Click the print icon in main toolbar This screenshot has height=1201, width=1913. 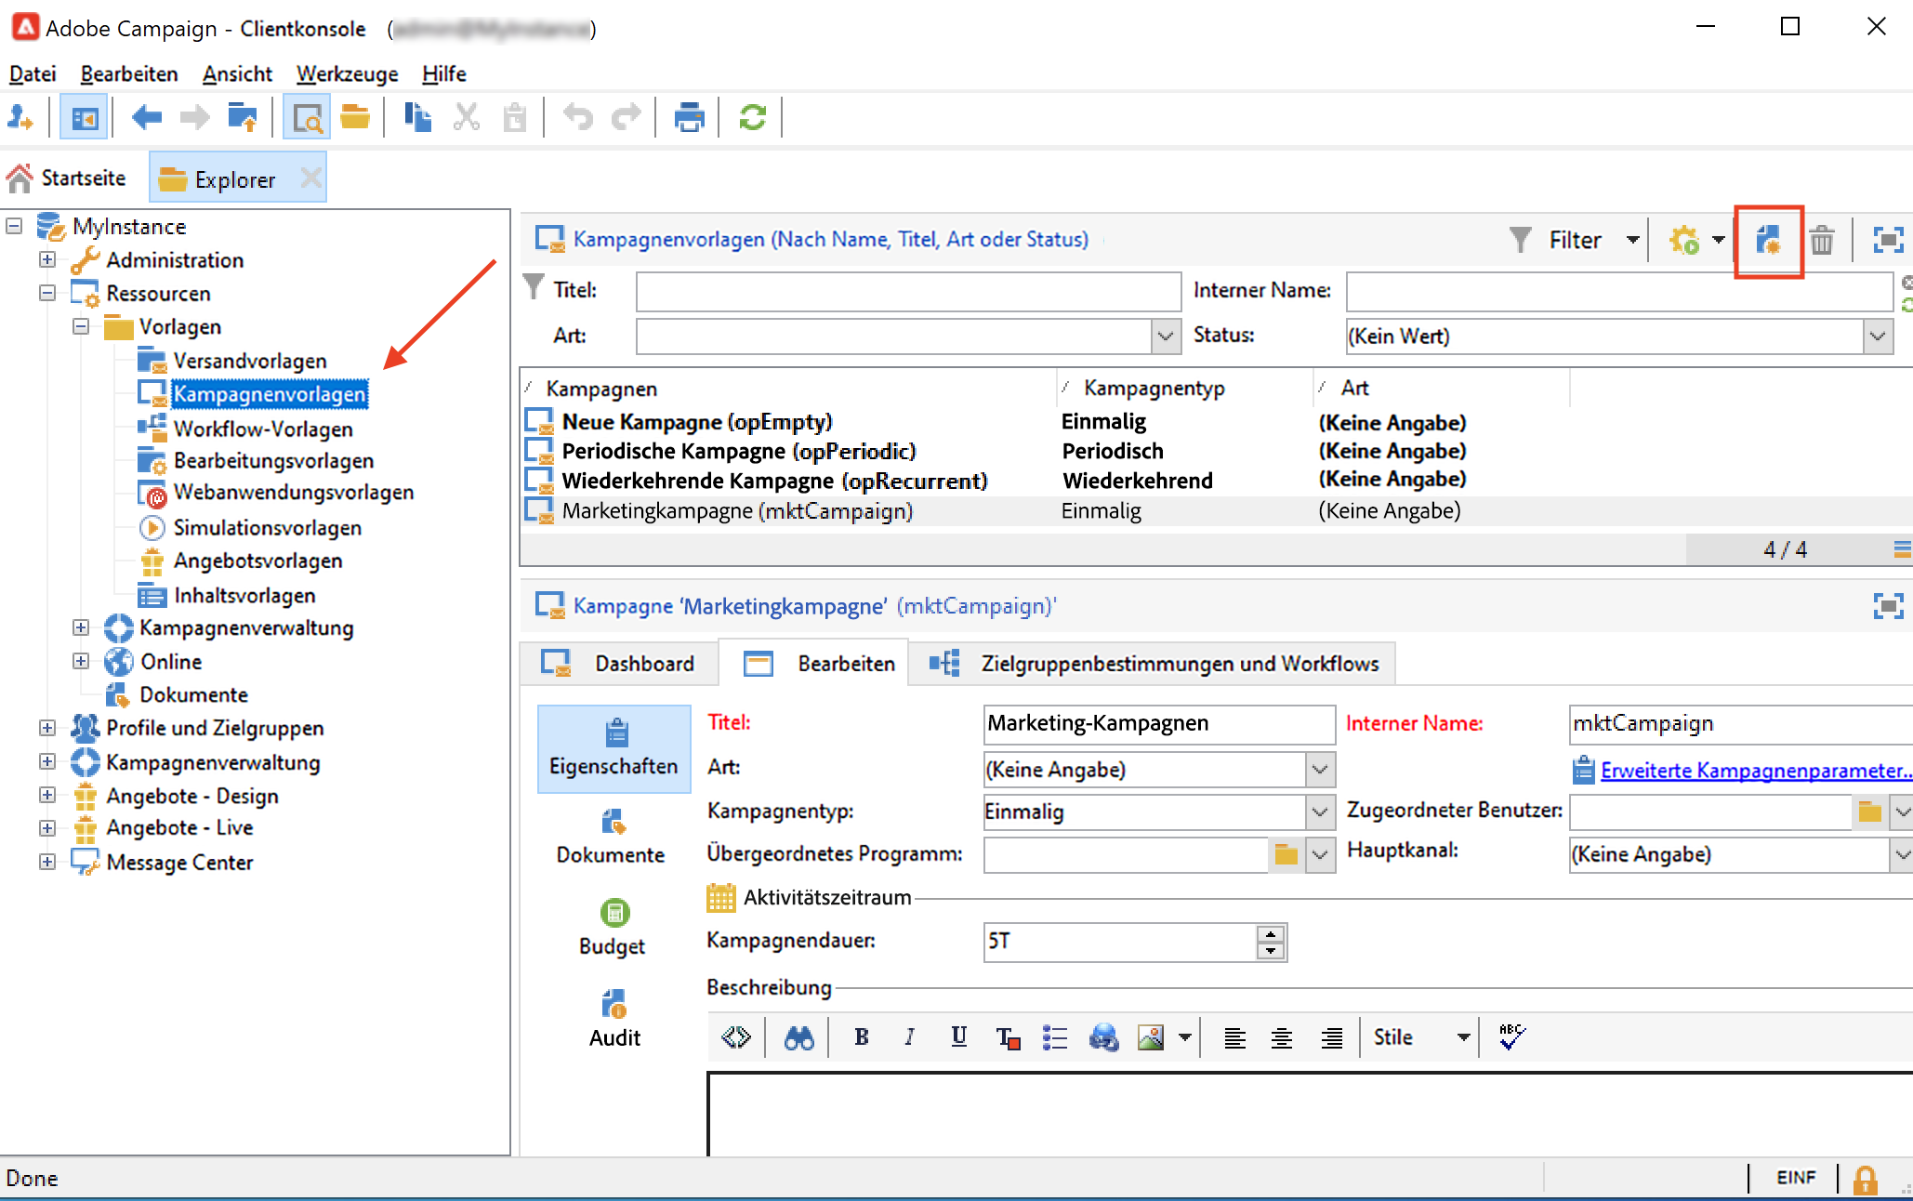[689, 118]
